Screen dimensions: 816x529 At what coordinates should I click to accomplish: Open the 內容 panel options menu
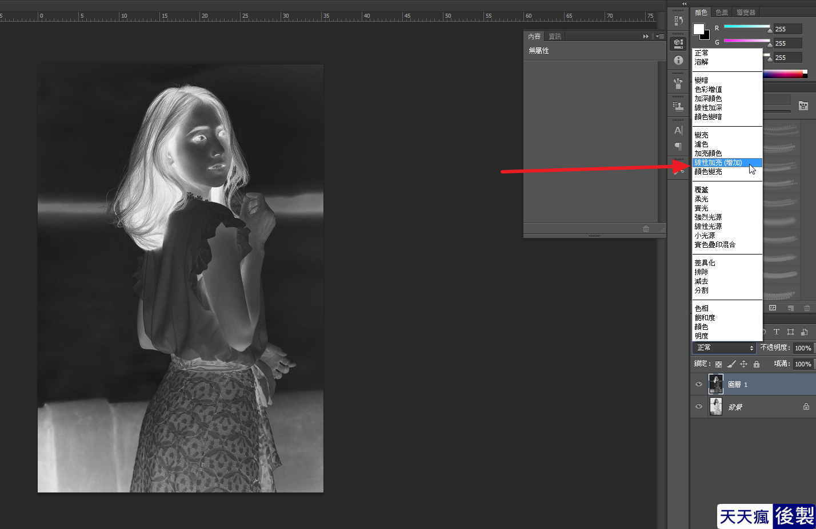(660, 36)
